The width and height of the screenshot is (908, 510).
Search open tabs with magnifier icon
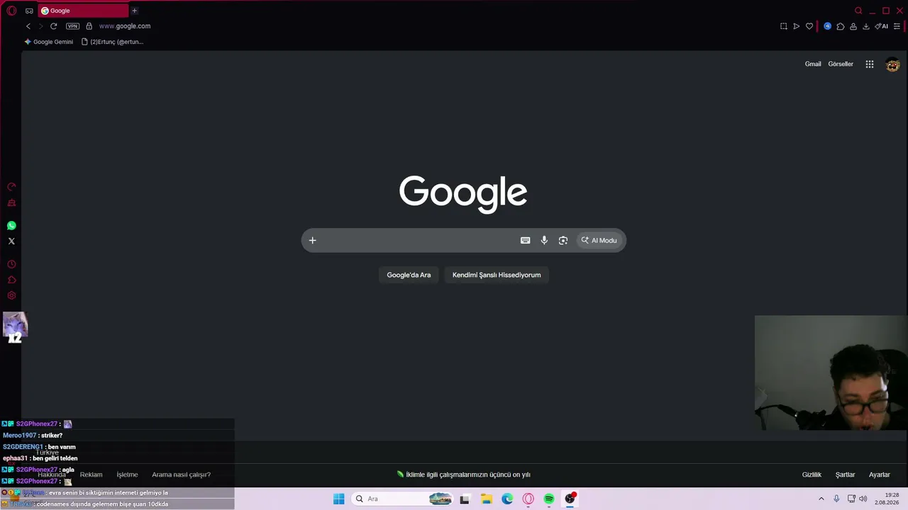tap(858, 11)
